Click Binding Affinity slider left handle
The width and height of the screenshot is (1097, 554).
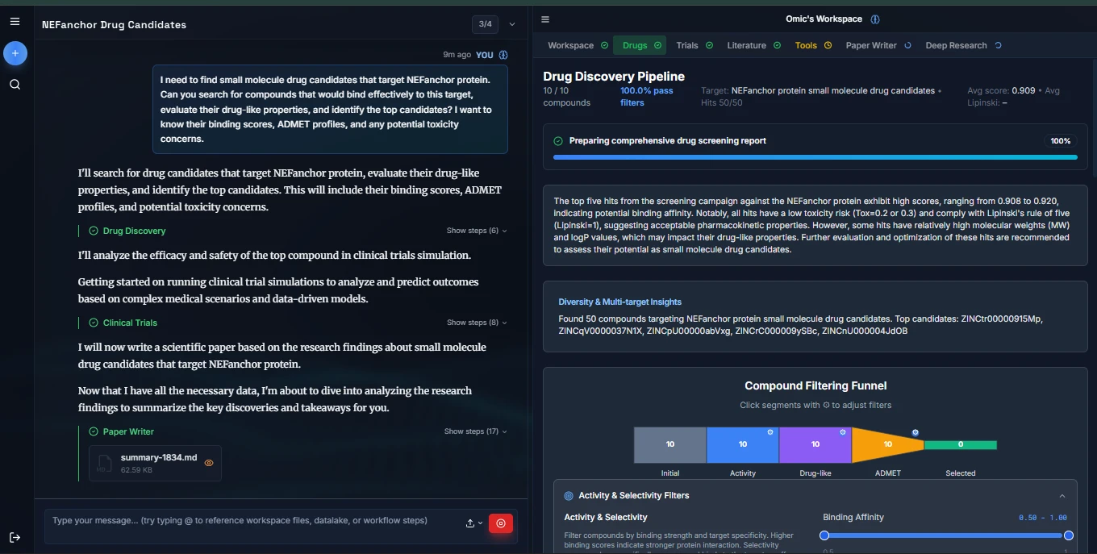point(824,535)
